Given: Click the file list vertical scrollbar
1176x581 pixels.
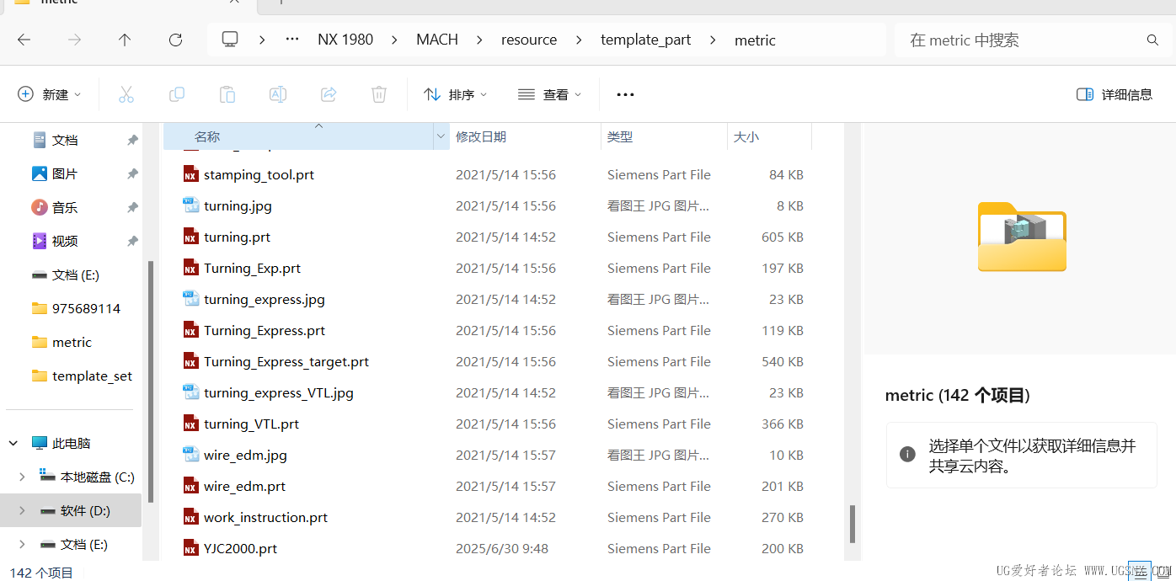Looking at the screenshot, I should (853, 524).
